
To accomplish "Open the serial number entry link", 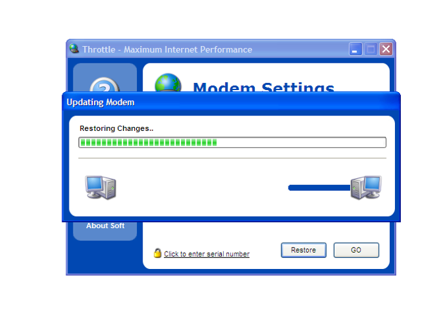I will click(x=207, y=254).
